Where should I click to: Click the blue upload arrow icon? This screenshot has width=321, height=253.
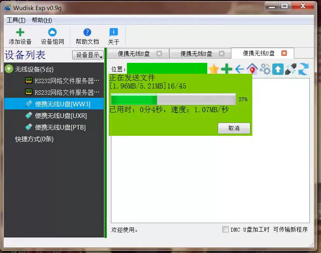coord(278,69)
